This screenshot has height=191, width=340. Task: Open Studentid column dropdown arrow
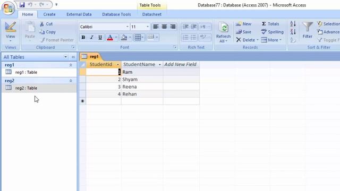coord(118,65)
